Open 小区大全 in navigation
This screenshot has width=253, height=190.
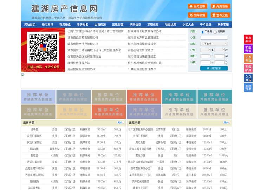click(x=188, y=25)
